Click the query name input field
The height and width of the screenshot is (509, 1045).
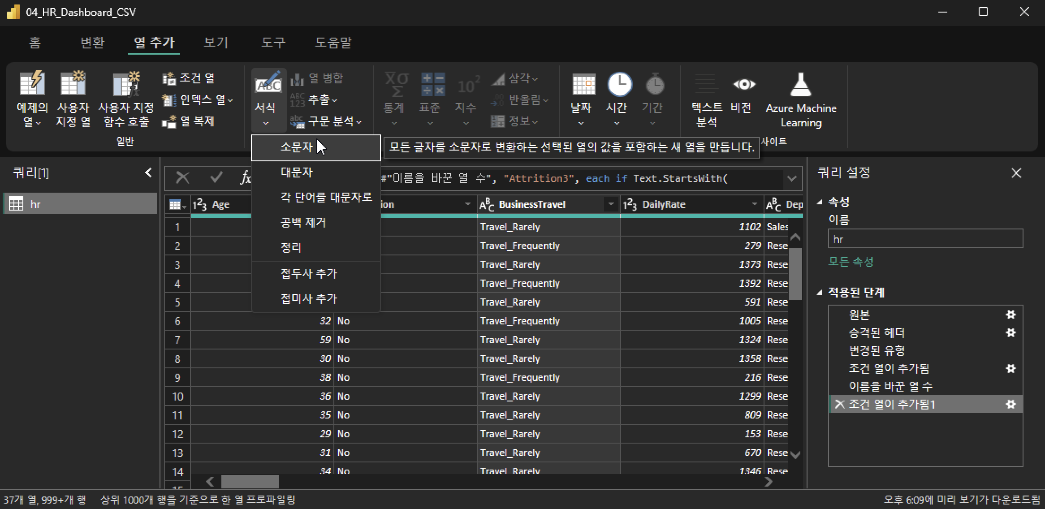925,239
